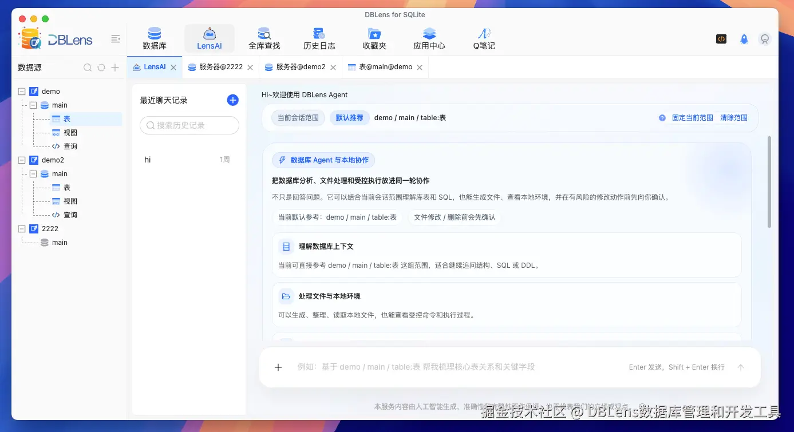Select the demo2 tree item
794x432 pixels.
point(53,160)
